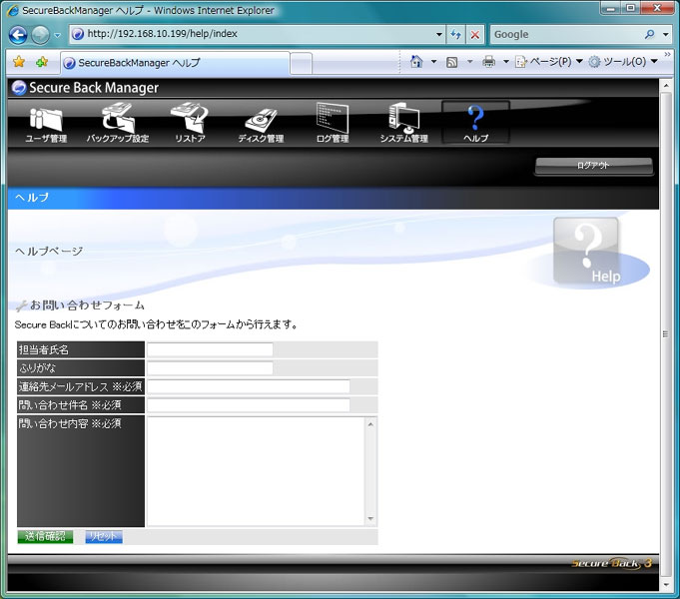This screenshot has width=680, height=599.
Task: Click inside 問い合わせ内容 text area
Action: click(x=256, y=471)
